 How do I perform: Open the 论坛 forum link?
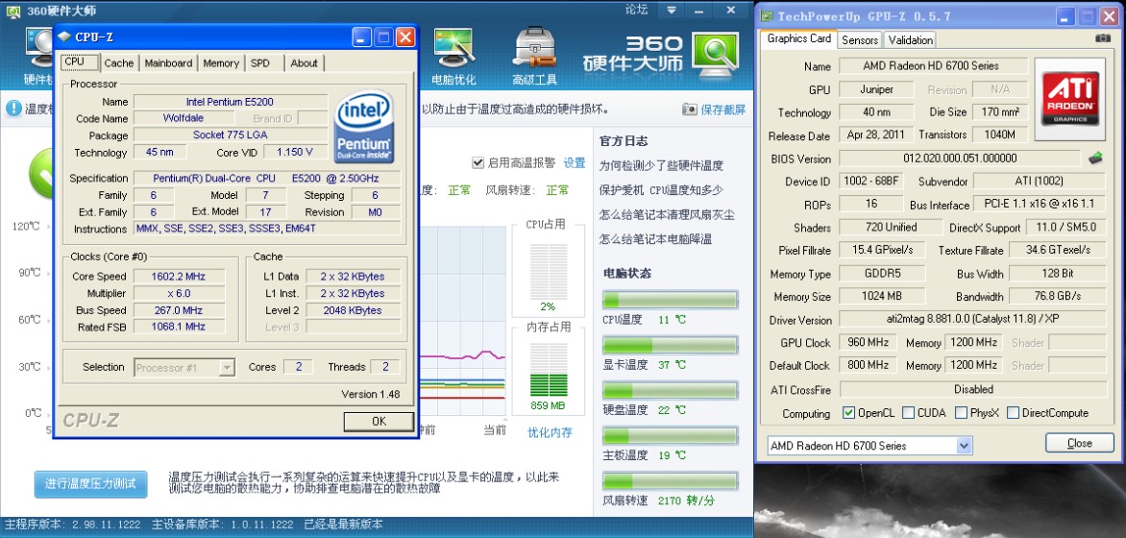[635, 10]
